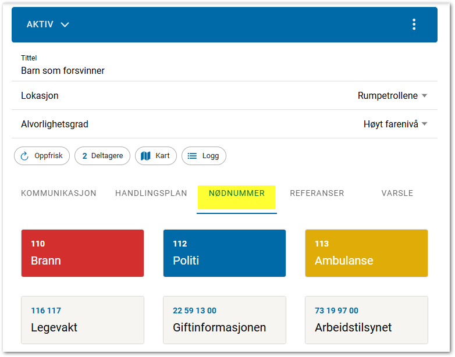455x357 pixels.
Task: Click the red 110 Brann card
Action: (x=83, y=253)
